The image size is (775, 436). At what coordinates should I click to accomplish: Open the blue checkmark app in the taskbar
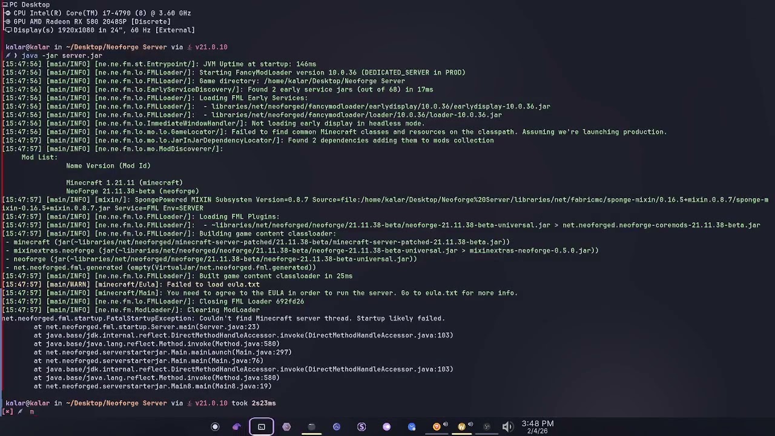point(412,427)
